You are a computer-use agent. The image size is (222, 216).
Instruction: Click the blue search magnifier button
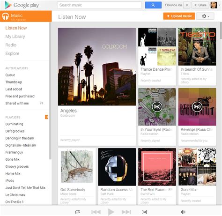pyautogui.click(x=153, y=5)
